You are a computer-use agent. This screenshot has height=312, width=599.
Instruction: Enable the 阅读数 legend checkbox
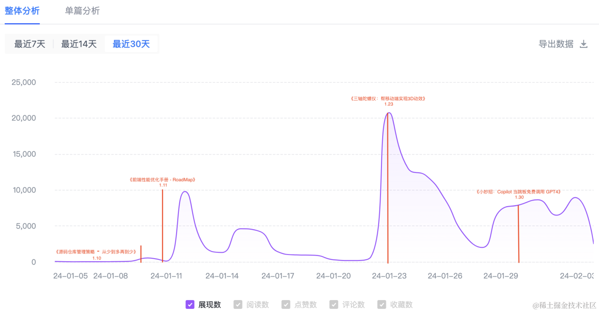(x=238, y=304)
